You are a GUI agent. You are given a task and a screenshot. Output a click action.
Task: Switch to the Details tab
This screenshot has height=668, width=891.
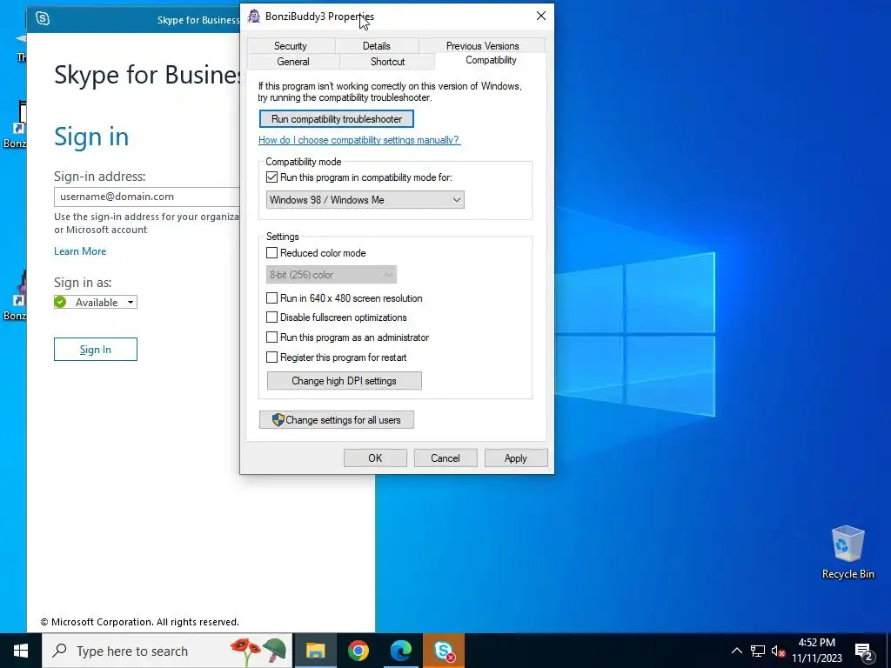(376, 46)
